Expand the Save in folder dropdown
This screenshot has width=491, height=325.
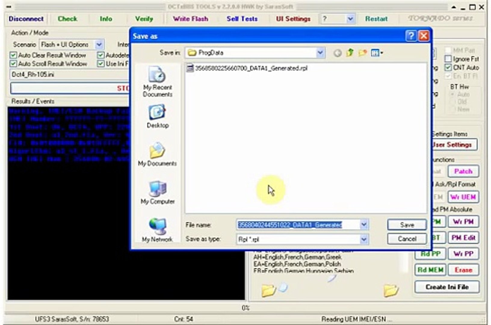[320, 53]
